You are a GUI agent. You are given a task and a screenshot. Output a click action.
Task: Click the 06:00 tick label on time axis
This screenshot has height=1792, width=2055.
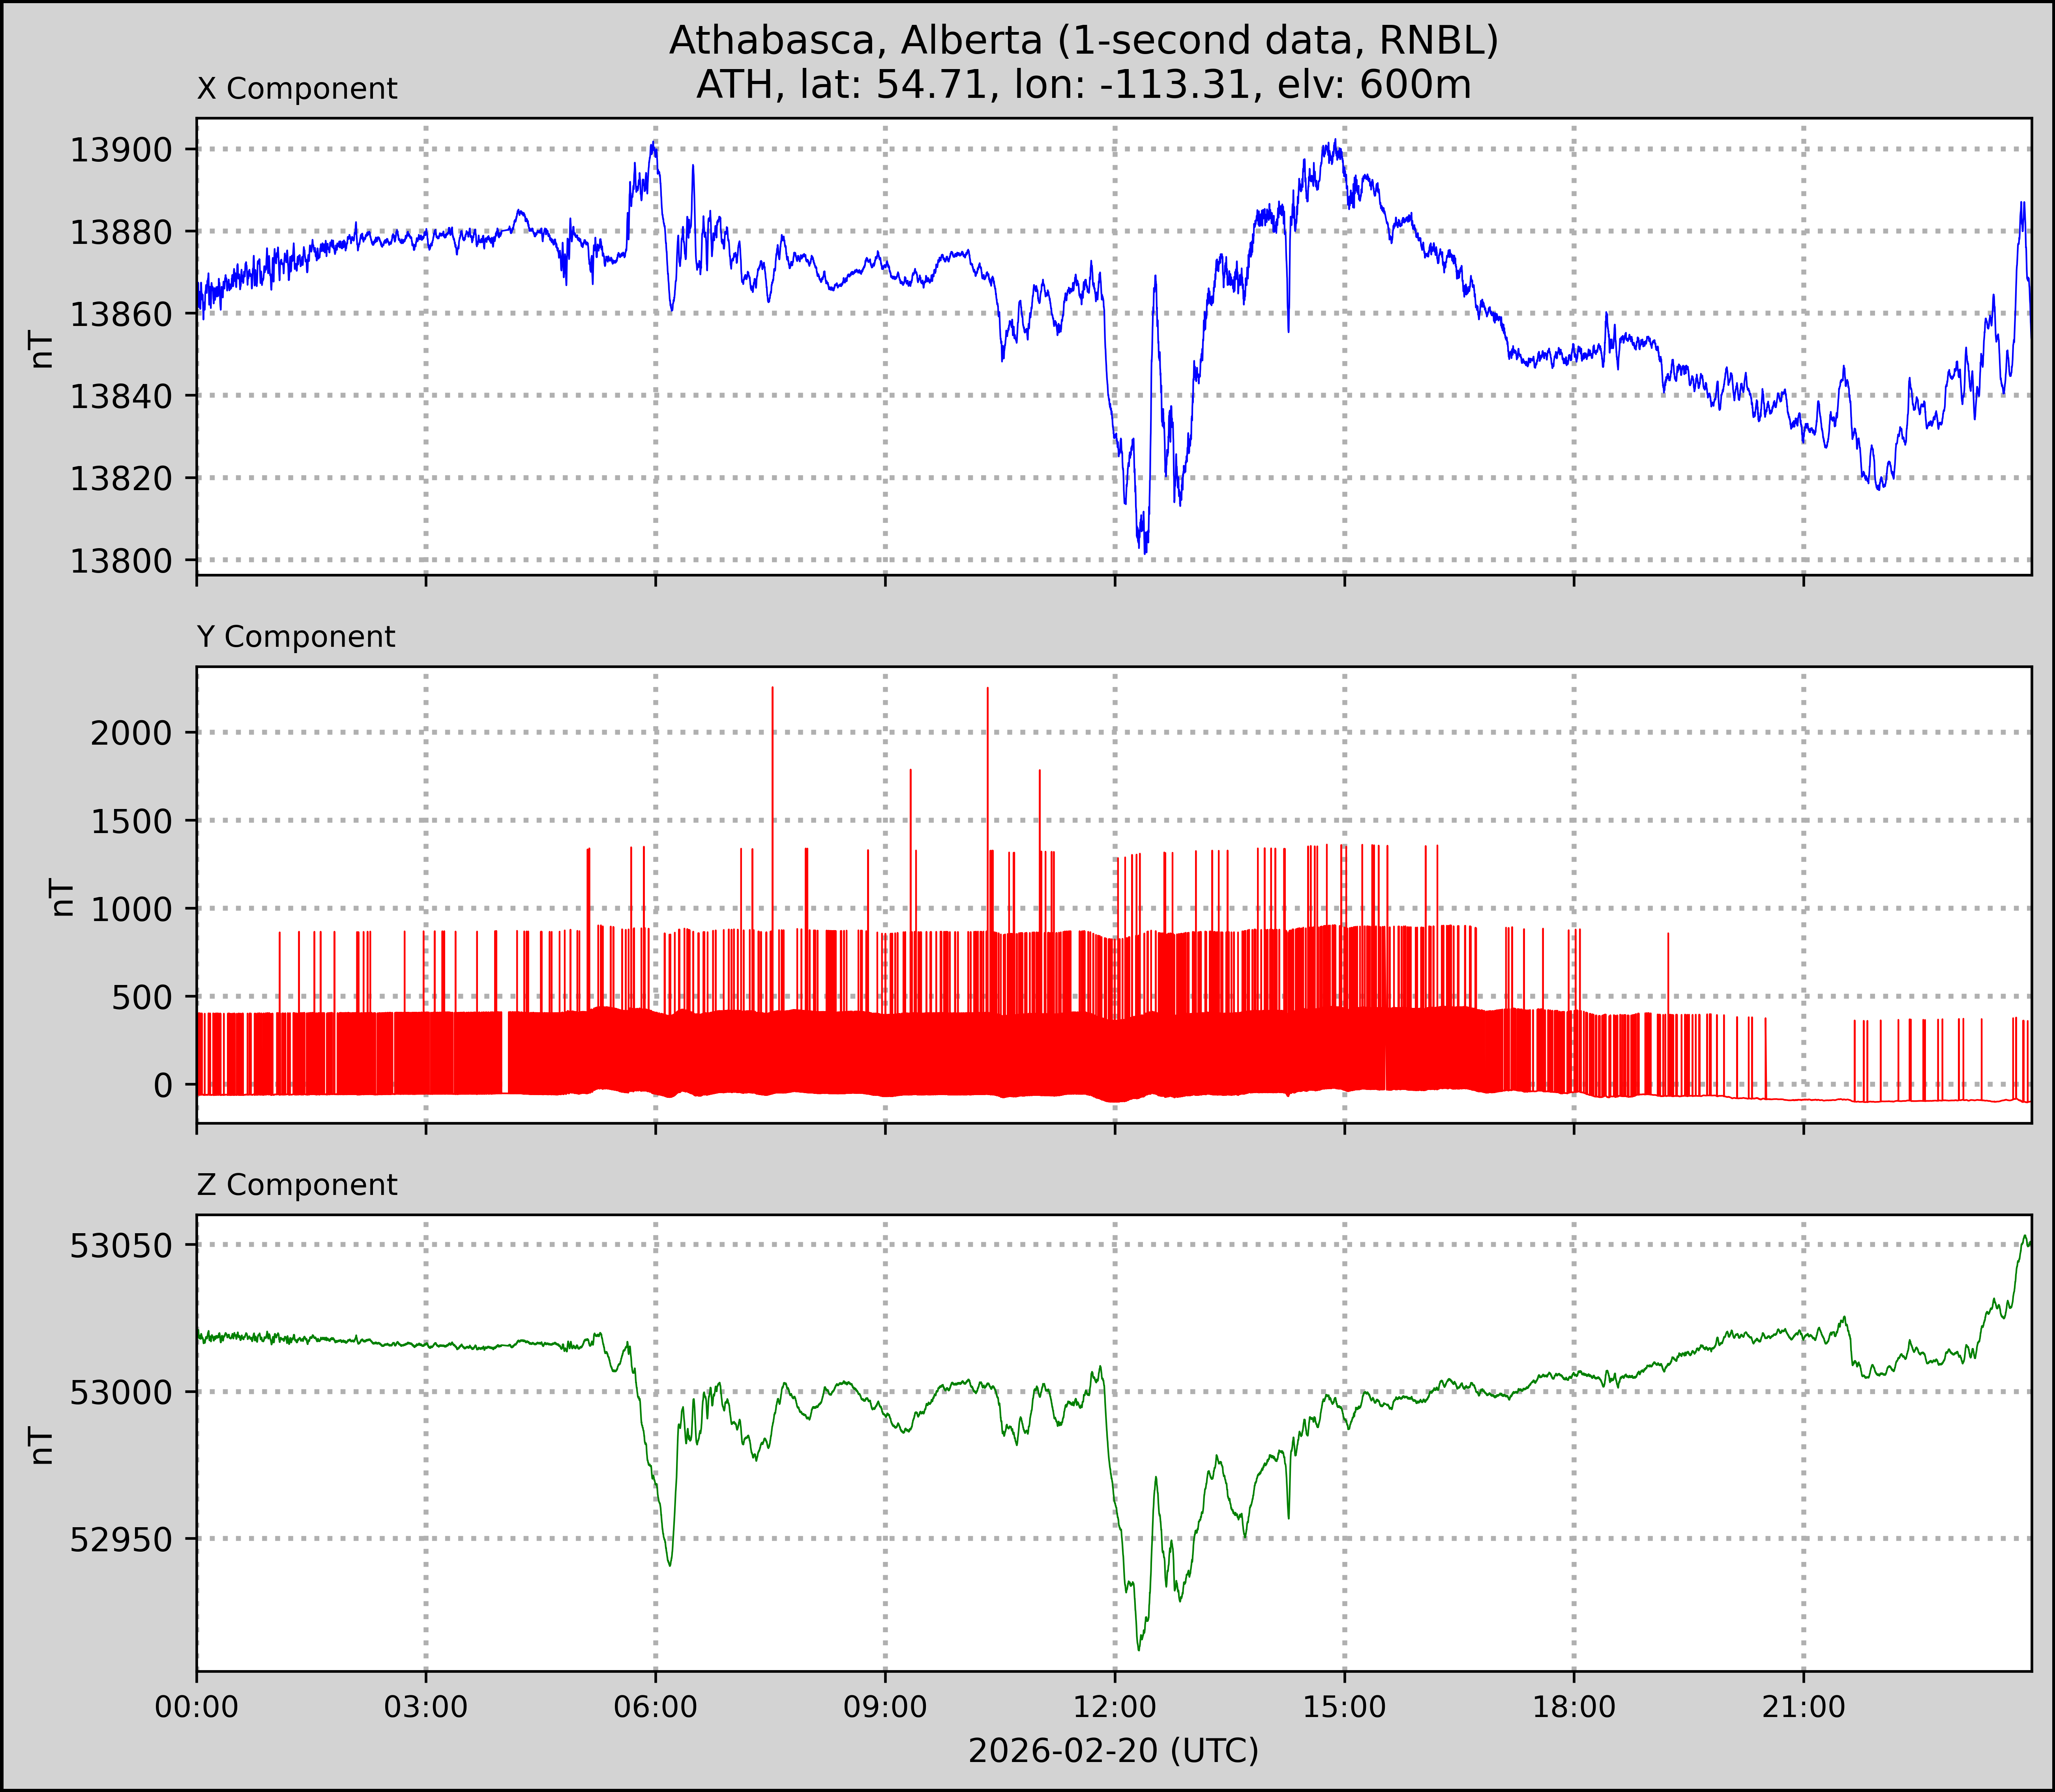[x=655, y=1707]
